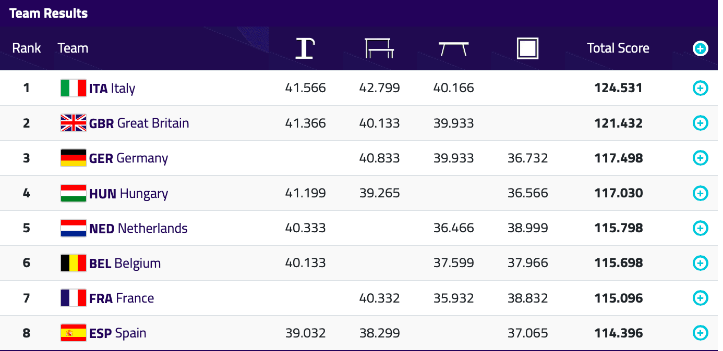The image size is (723, 351).
Task: Click the Great Britain flag icon
Action: click(x=73, y=123)
